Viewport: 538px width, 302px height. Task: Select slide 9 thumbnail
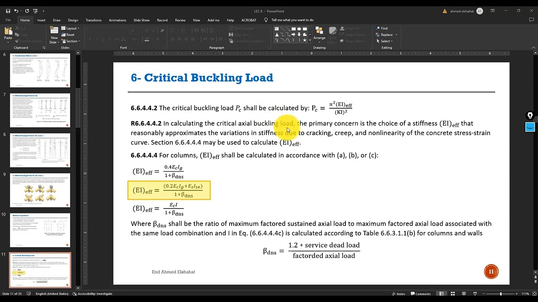point(40,190)
